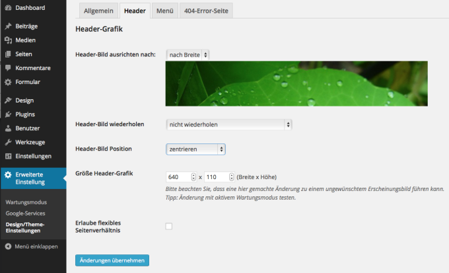
Task: Click the 'Erlaube flexibles Seitenverhältnis' label
Action: (98, 227)
